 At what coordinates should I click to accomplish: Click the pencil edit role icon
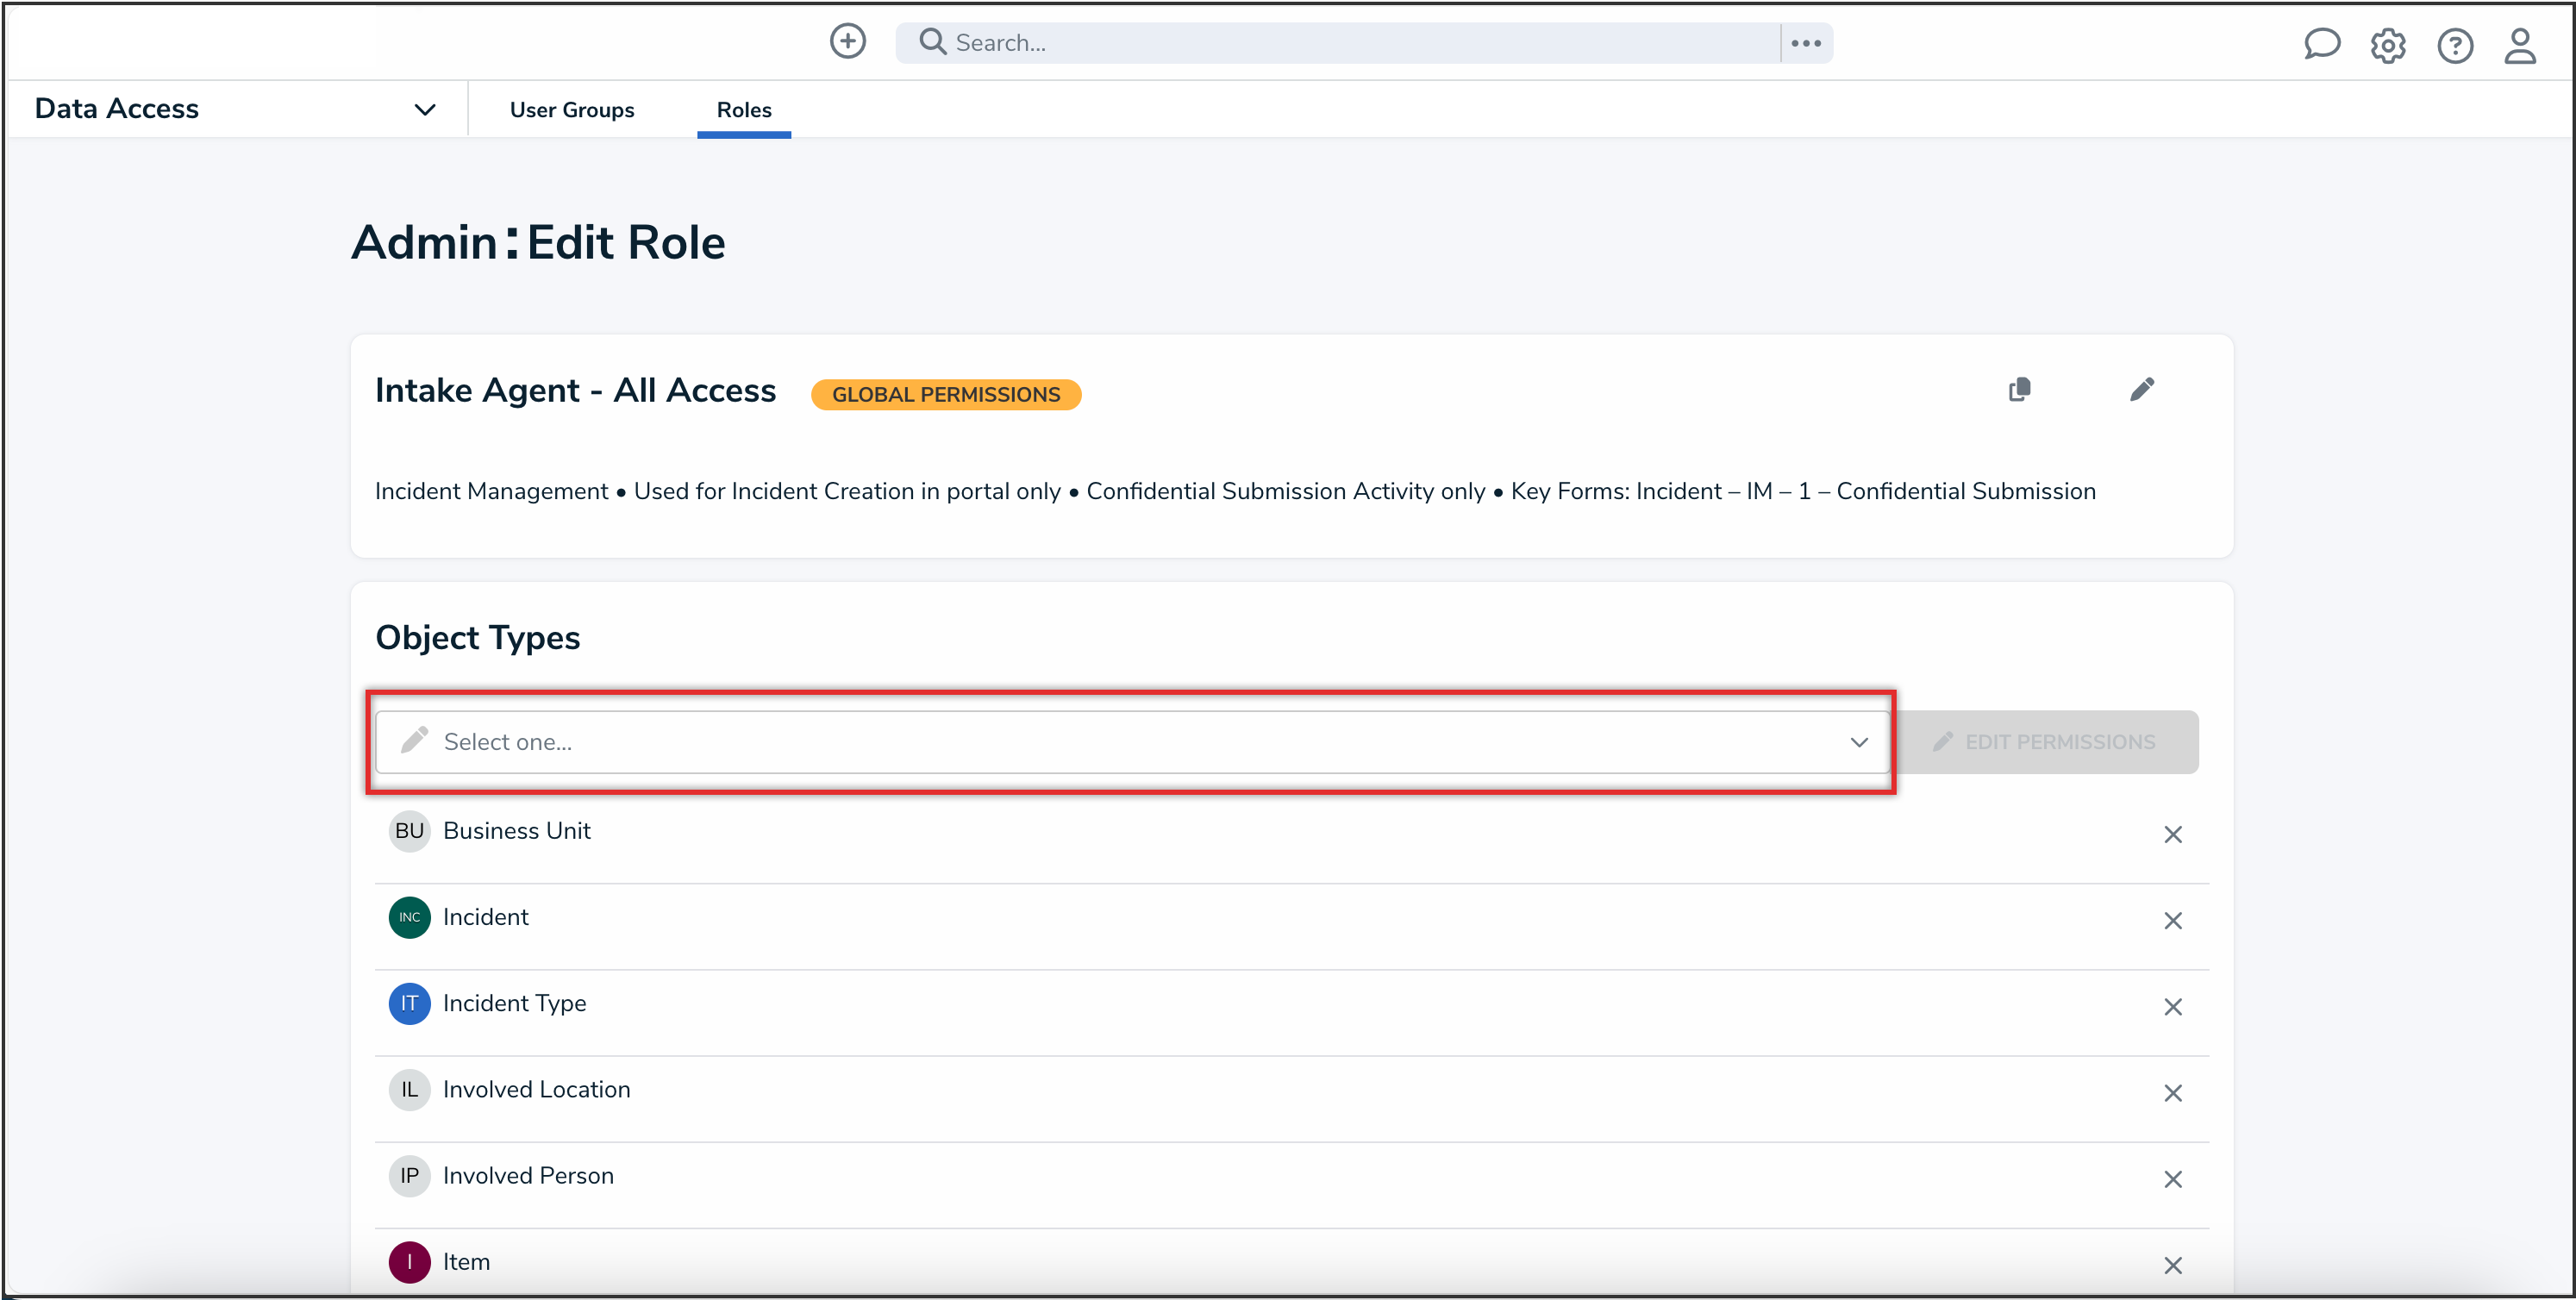pyautogui.click(x=2141, y=389)
